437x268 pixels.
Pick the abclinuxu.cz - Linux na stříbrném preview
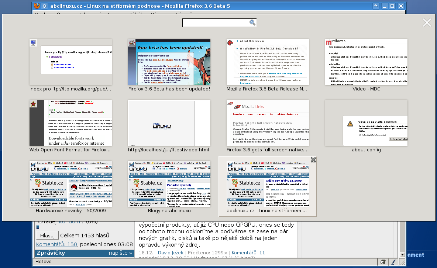[268, 187]
